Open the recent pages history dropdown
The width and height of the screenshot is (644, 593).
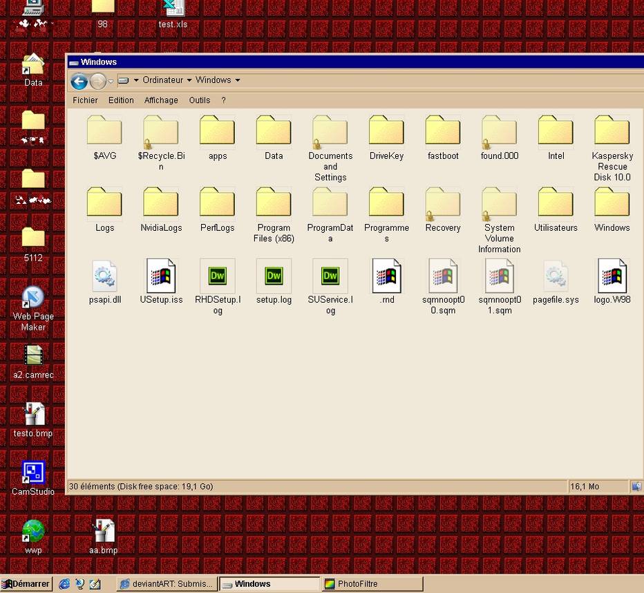111,81
